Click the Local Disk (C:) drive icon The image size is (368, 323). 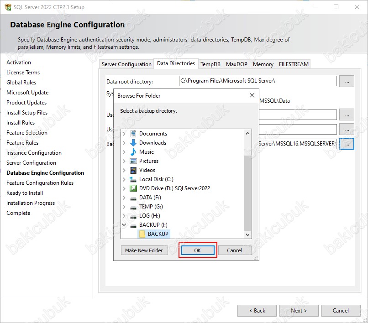click(133, 179)
